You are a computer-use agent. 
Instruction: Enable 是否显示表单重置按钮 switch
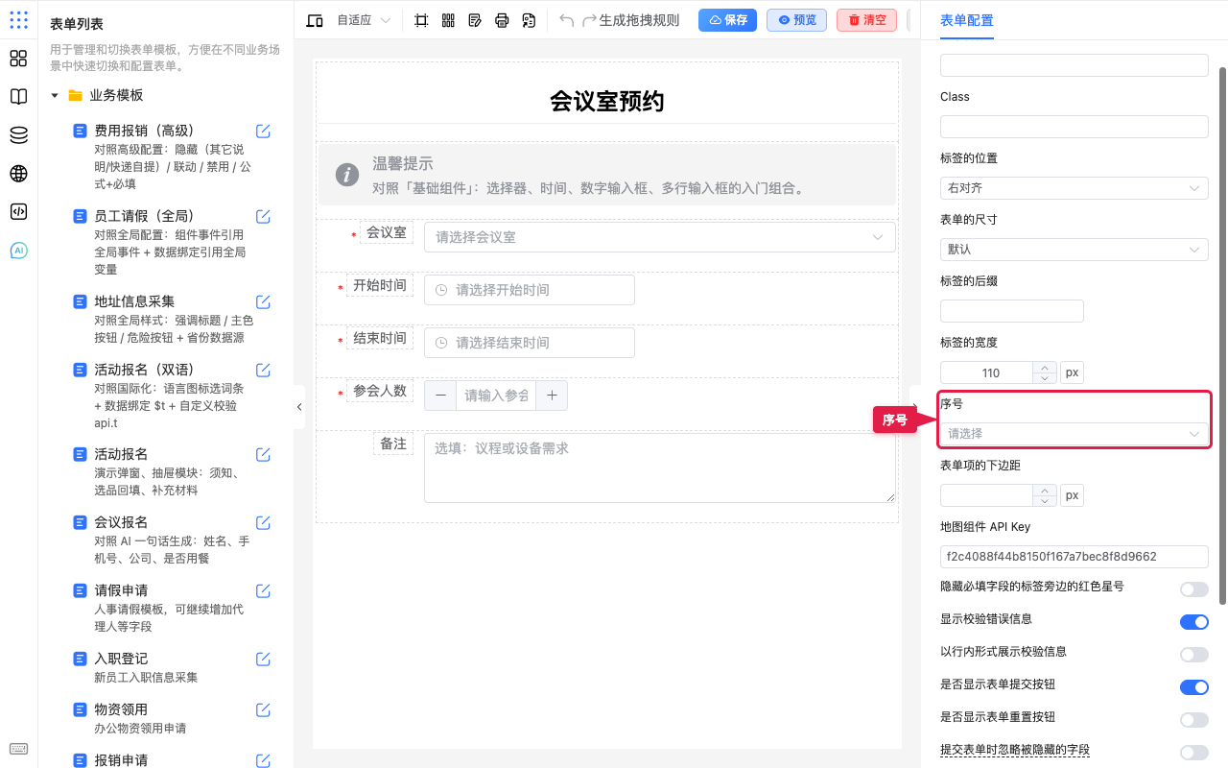click(1194, 720)
